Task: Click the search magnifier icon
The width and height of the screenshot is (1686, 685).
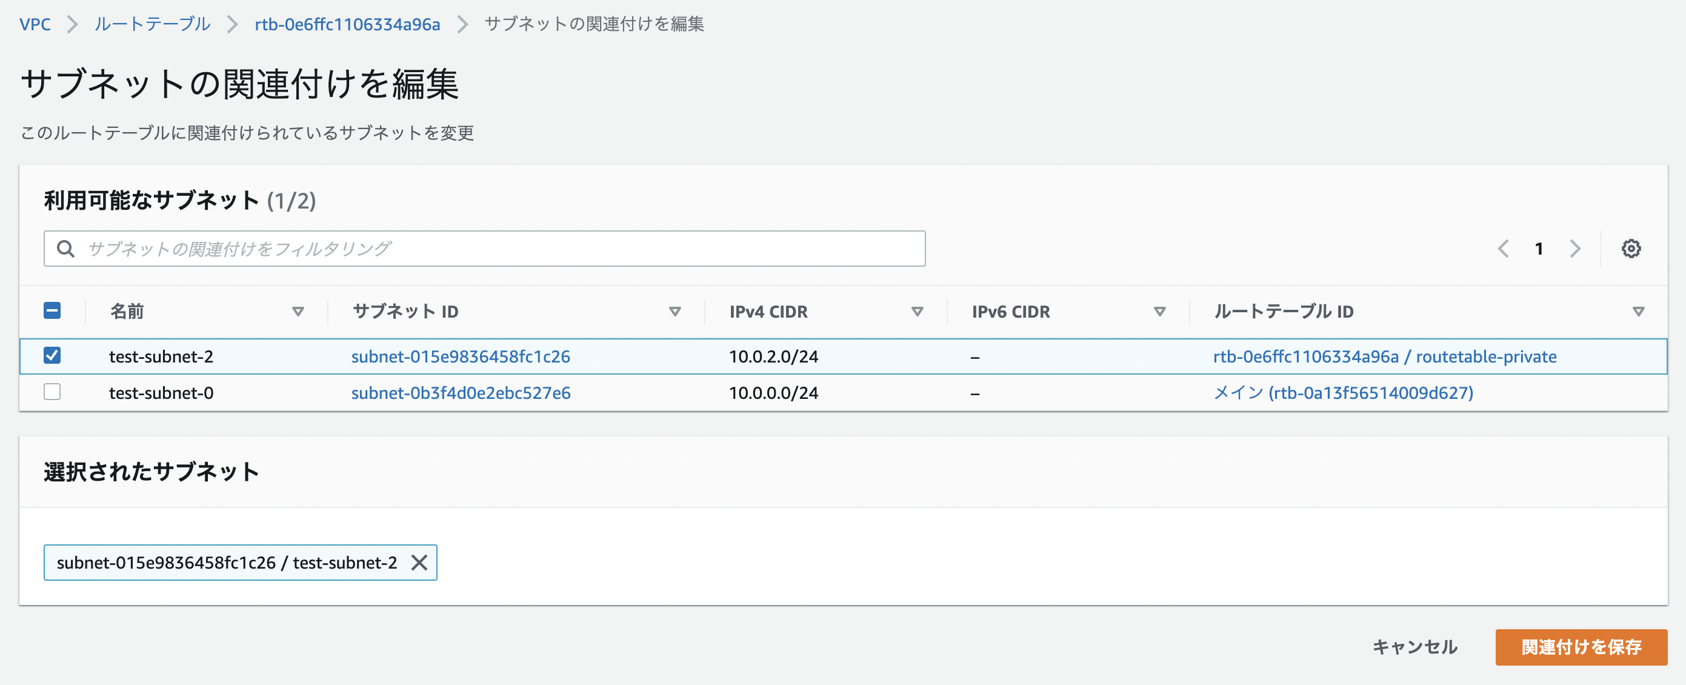Action: 65,249
